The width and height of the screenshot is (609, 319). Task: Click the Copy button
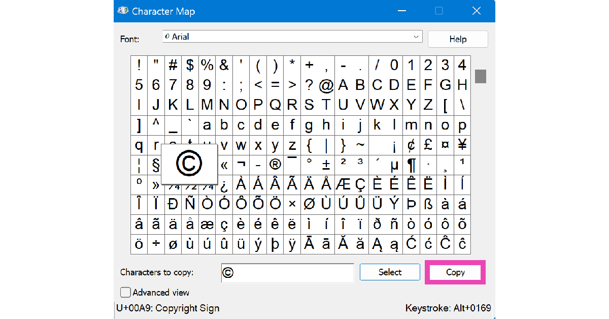(455, 272)
